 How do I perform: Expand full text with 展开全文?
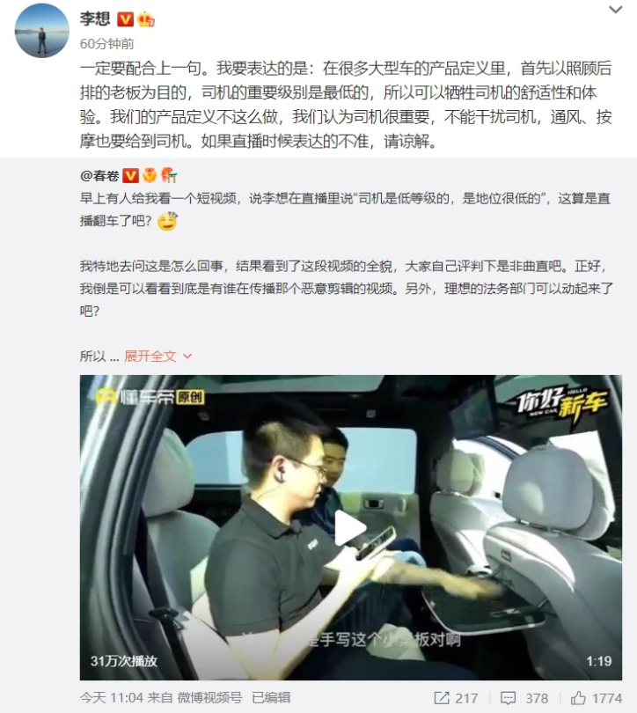click(x=150, y=356)
